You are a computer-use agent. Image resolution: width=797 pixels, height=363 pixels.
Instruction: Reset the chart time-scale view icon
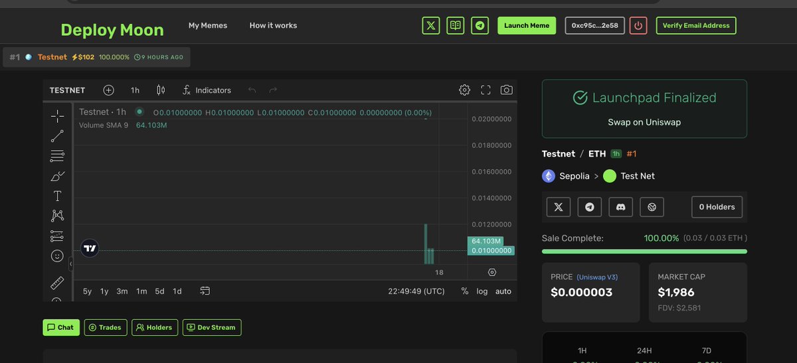(x=492, y=272)
